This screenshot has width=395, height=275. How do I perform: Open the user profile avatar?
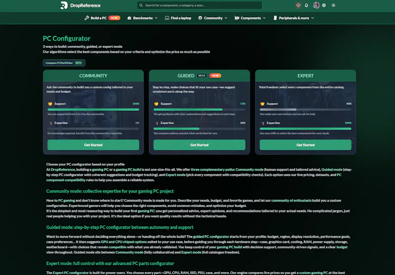pyautogui.click(x=316, y=5)
